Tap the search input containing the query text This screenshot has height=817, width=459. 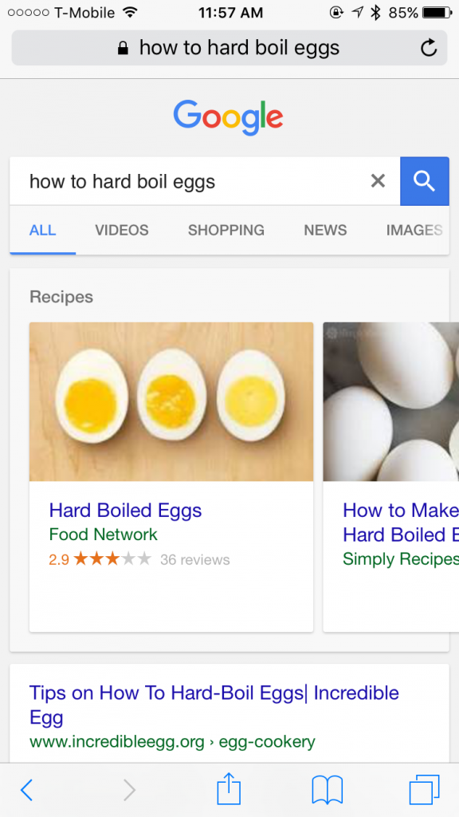click(159, 181)
